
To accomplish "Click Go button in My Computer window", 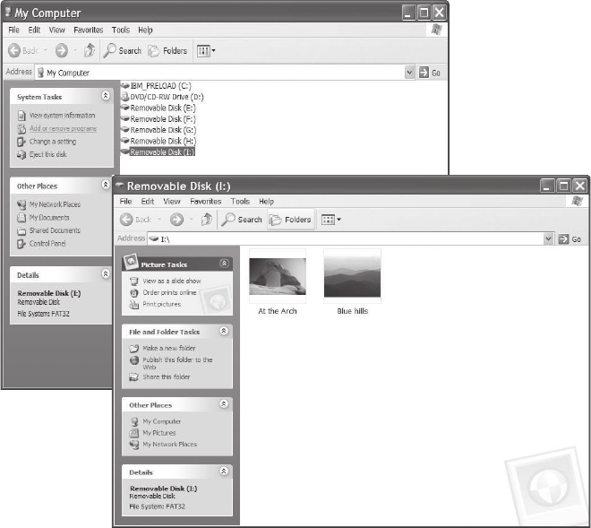I will coord(430,73).
